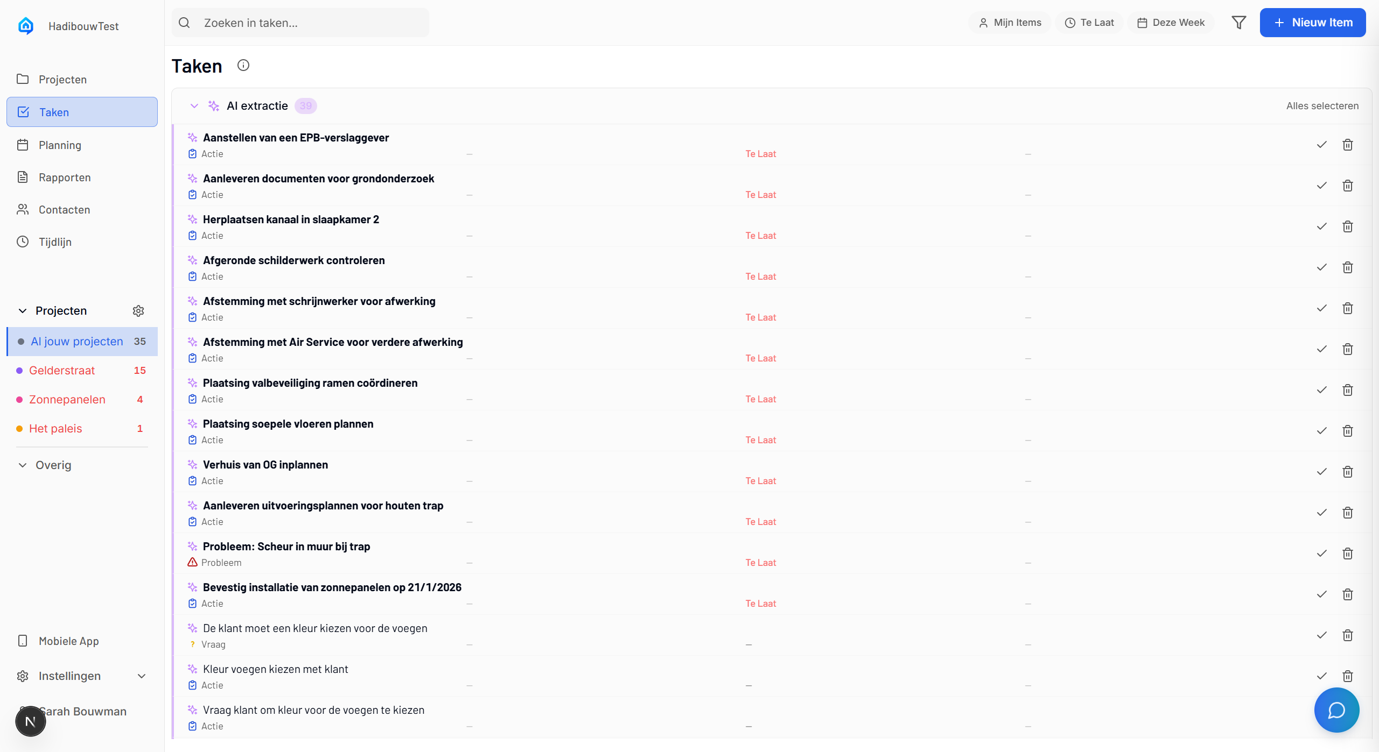Mark 'Probleem: Scheur in muur bij trap' complete
The image size is (1379, 752).
[1321, 553]
